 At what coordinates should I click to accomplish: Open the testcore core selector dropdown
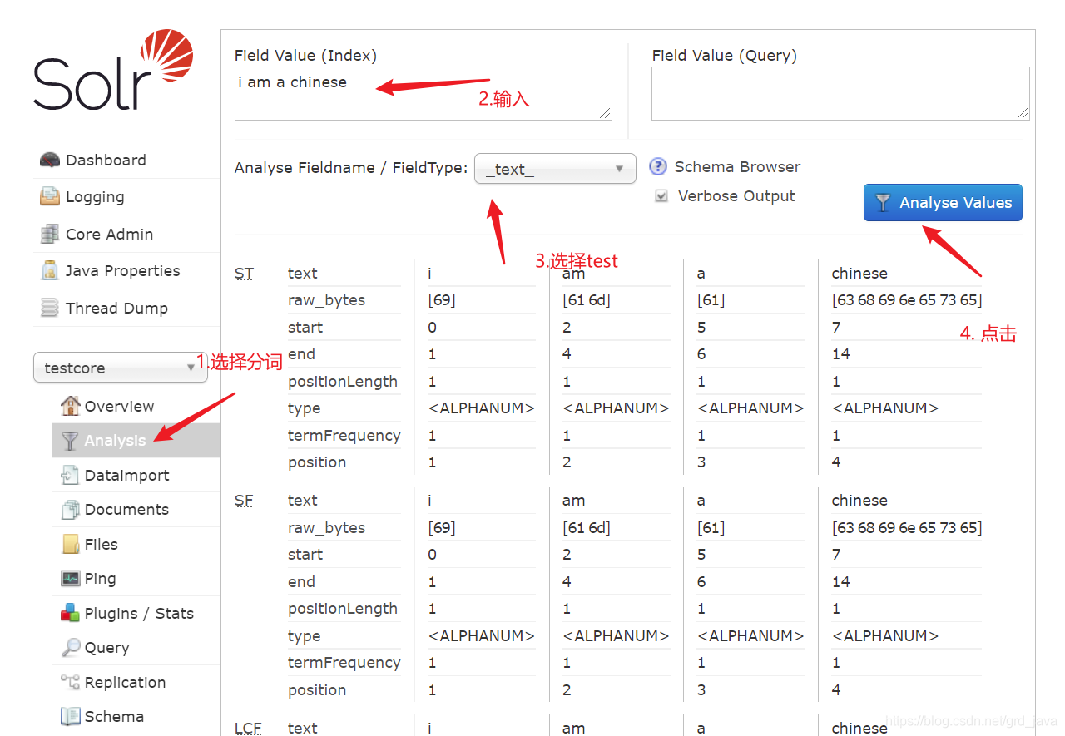click(x=121, y=368)
